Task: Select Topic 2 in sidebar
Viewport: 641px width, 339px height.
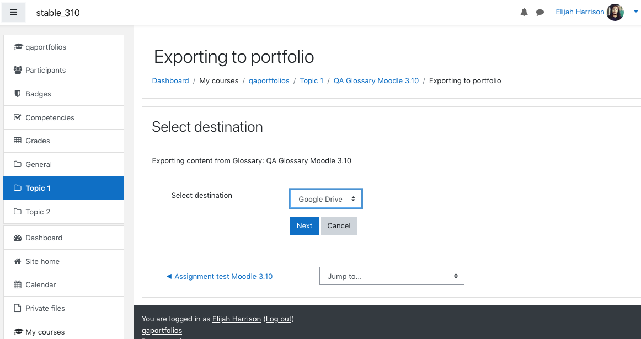Action: click(64, 212)
